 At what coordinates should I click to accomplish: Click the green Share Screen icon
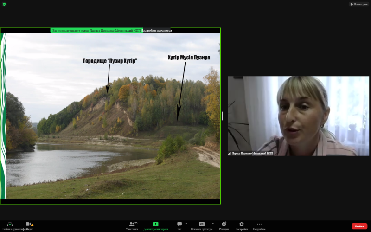point(155,224)
